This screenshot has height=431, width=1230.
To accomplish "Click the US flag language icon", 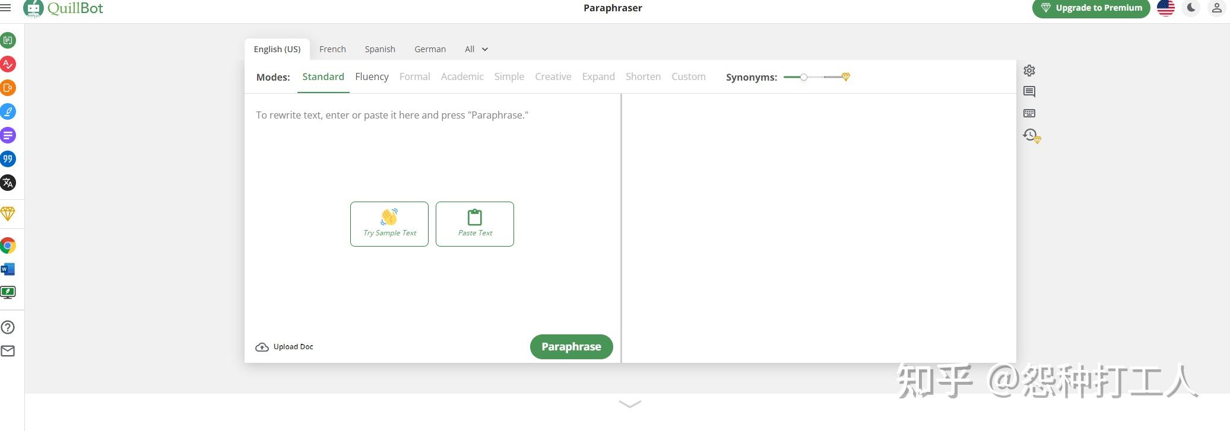I will click(x=1166, y=8).
